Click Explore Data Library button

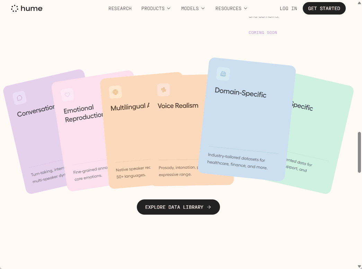click(x=178, y=207)
